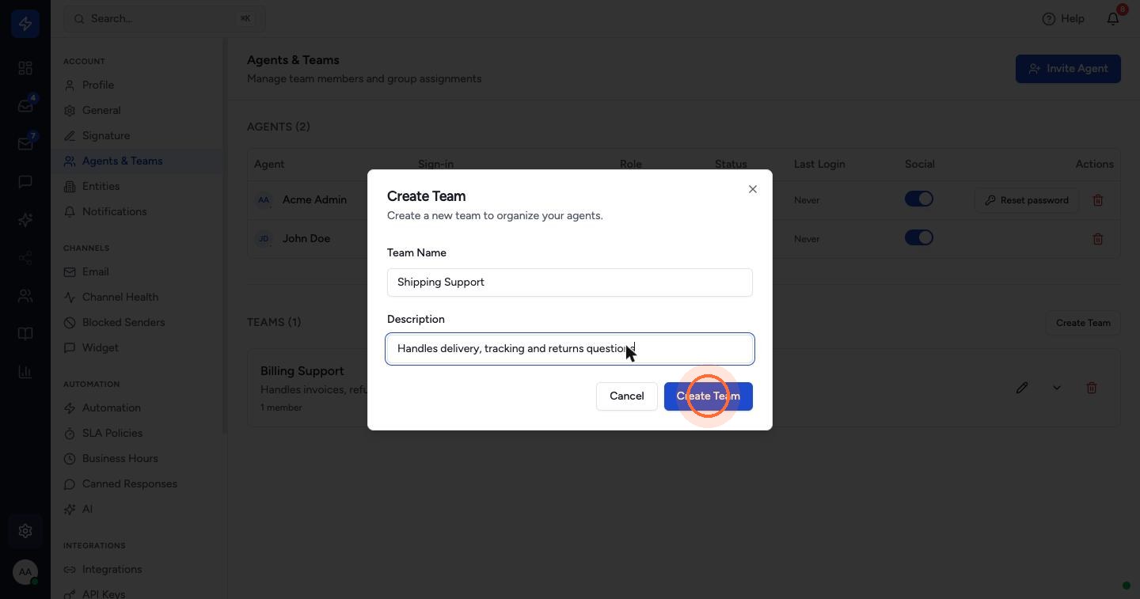
Task: Click the Create Team button beside the Teams heading
Action: tap(1083, 323)
